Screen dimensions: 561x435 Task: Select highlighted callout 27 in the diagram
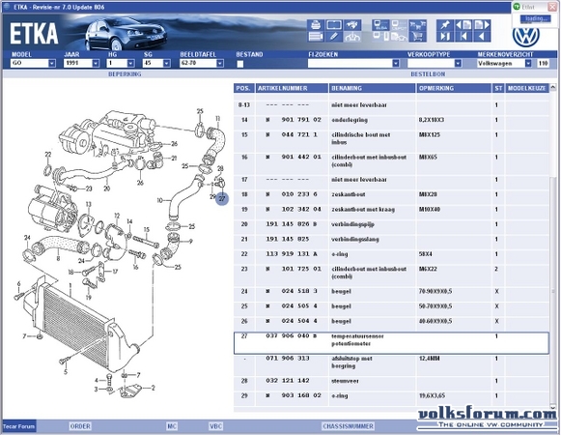[x=222, y=198]
